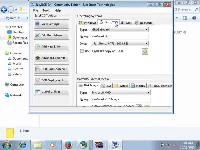Click the Add New Entry button
Viewport: 200px width, 150px height.
[51, 46]
